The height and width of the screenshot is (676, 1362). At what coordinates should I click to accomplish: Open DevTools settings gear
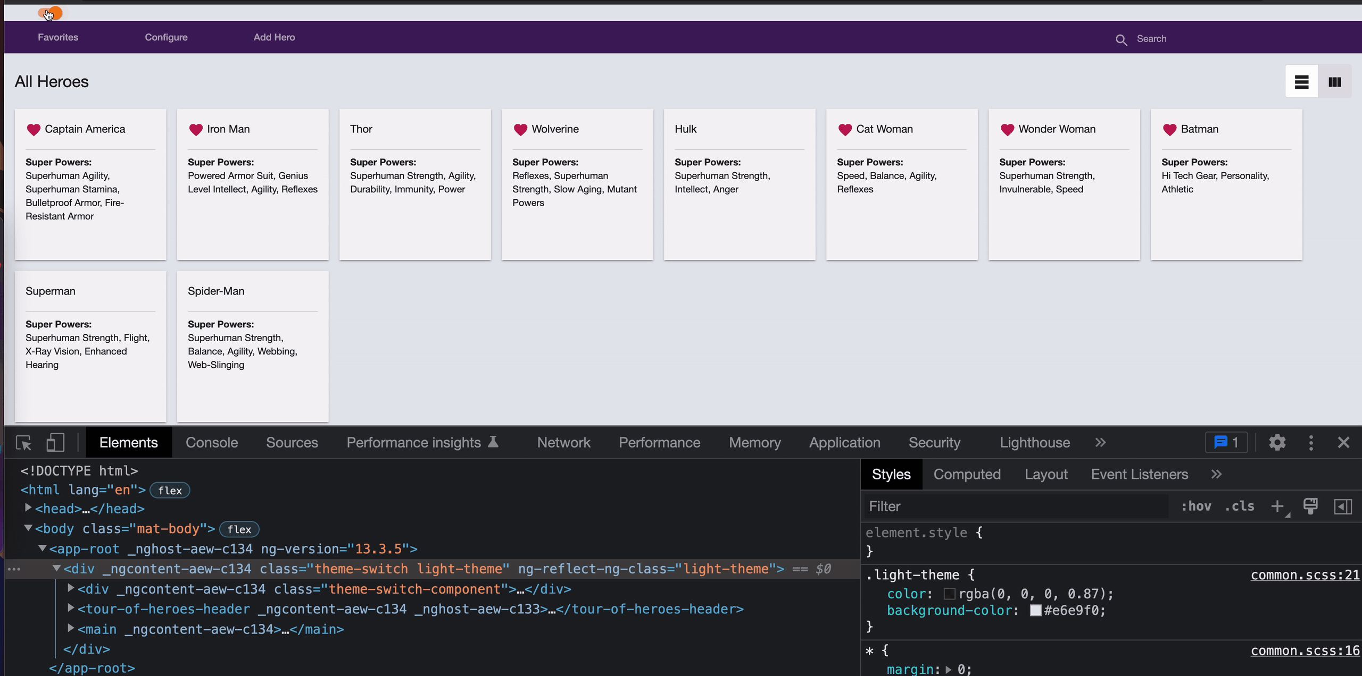[1277, 443]
